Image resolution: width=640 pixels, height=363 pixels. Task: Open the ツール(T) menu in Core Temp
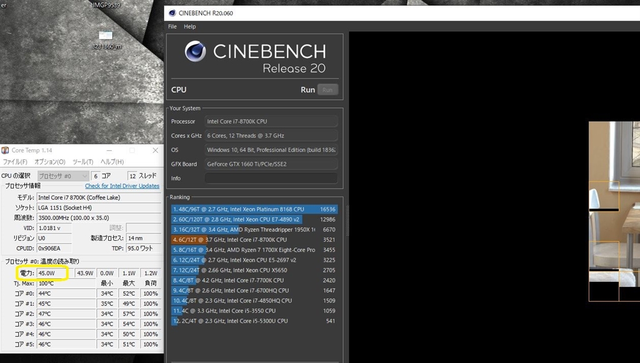83,162
